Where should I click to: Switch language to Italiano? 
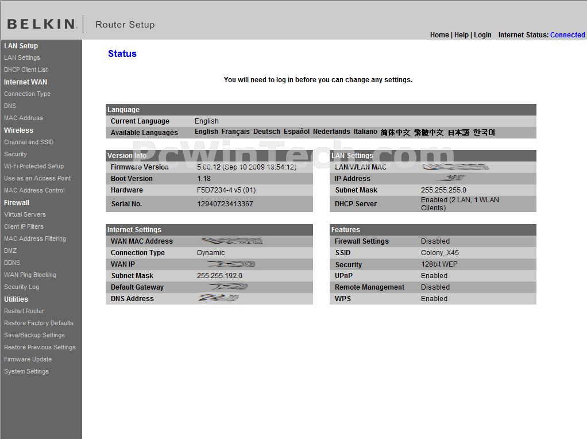[365, 132]
